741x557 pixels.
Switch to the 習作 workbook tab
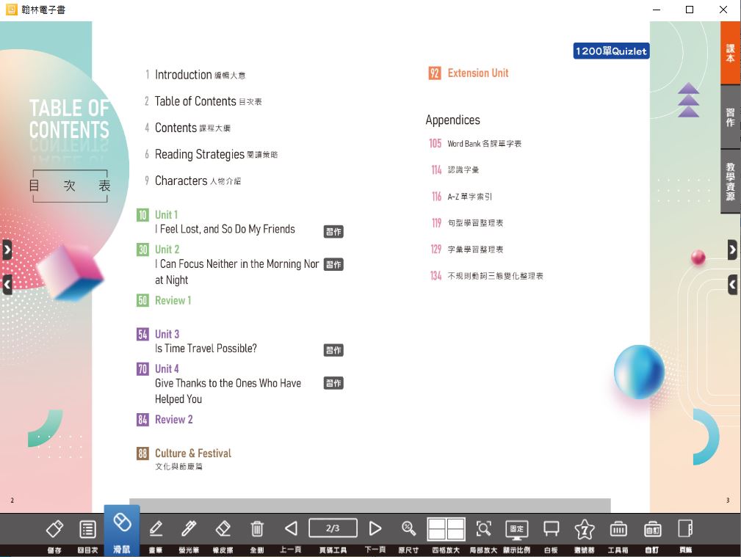(730, 118)
